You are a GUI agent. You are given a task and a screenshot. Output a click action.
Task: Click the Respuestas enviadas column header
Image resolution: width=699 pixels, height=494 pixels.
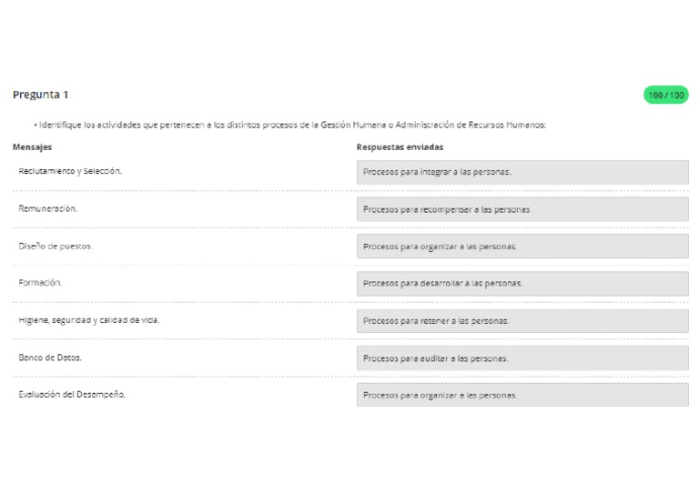(x=400, y=147)
